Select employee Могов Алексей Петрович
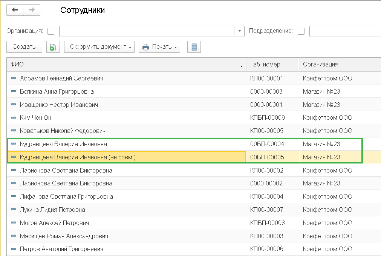Screen dimensions: 381x256 click(x=54, y=223)
